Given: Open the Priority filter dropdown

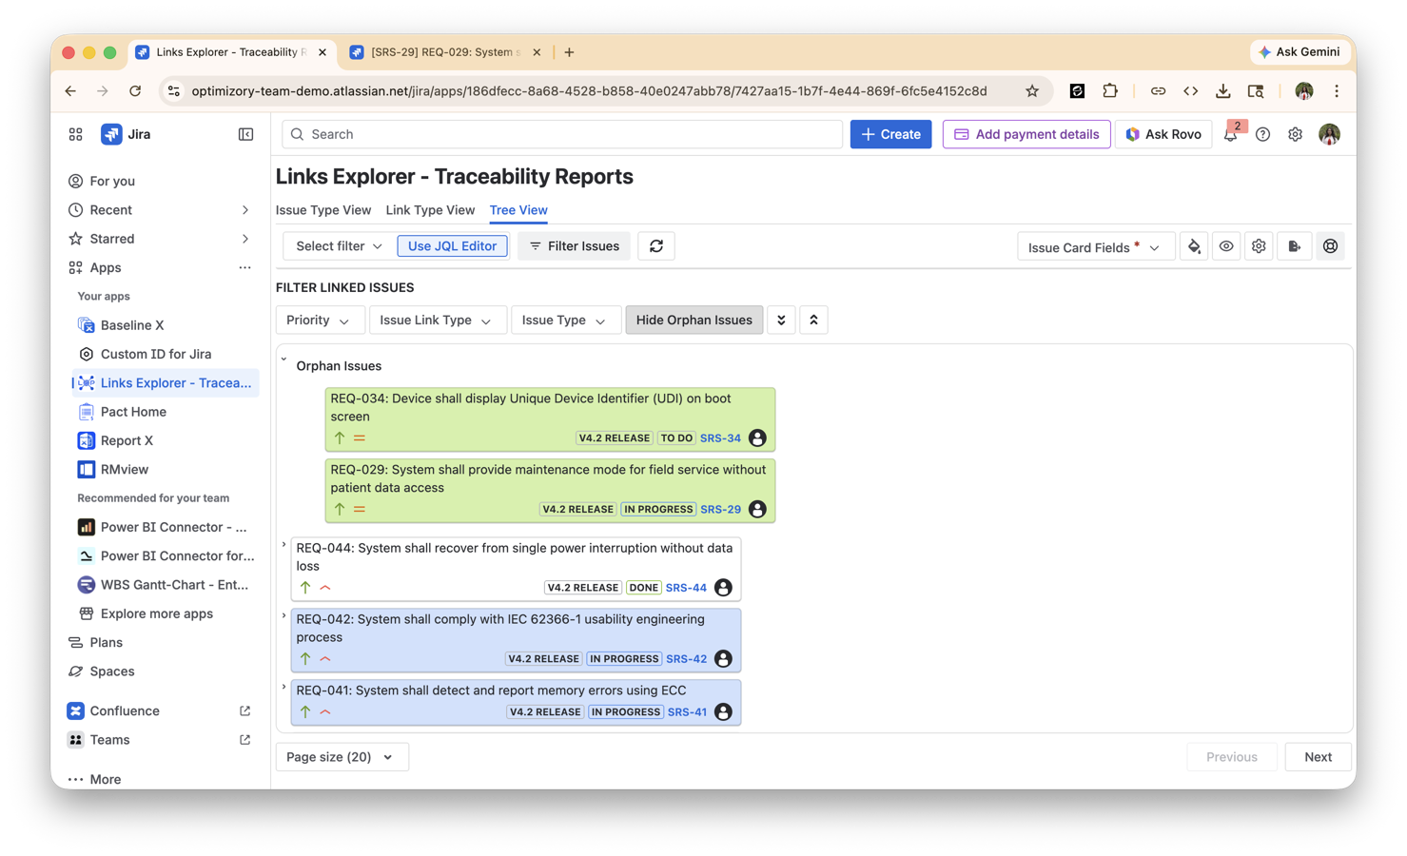Looking at the screenshot, I should point(320,320).
